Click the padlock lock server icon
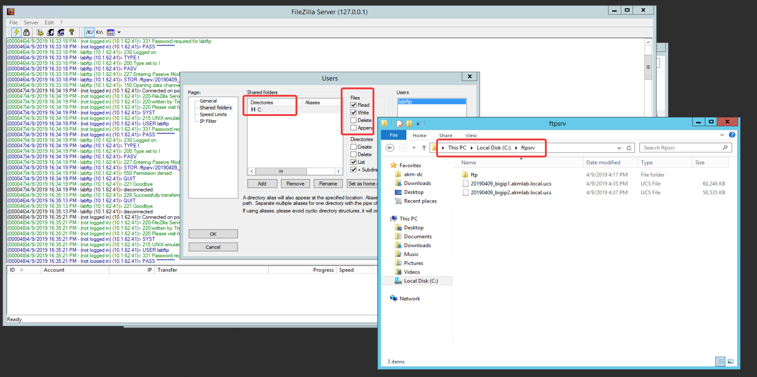The image size is (757, 377). point(27,32)
